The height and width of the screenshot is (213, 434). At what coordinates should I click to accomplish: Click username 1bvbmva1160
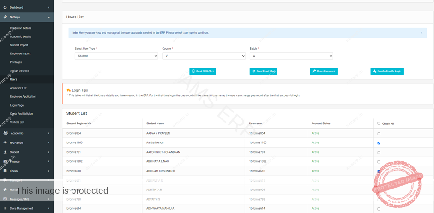point(258,142)
